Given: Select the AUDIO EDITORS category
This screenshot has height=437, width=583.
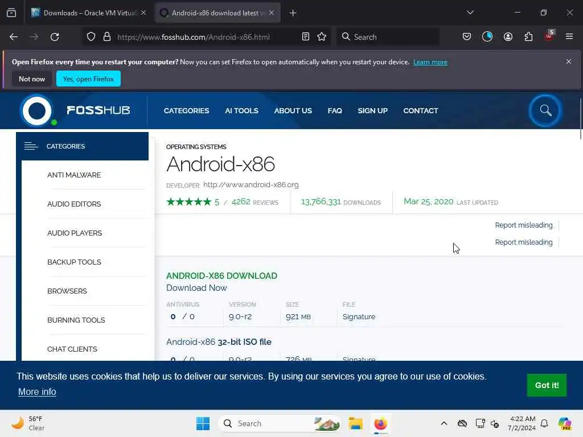Looking at the screenshot, I should [74, 204].
